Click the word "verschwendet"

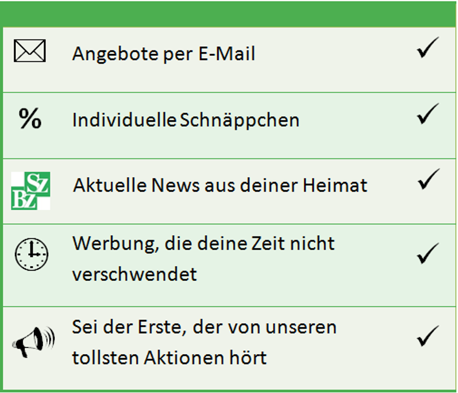pyautogui.click(x=134, y=274)
